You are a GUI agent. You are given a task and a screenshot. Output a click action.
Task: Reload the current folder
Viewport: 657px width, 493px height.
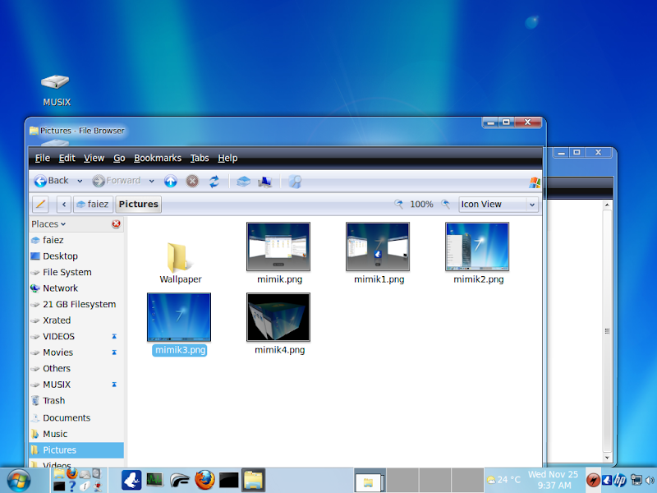(214, 181)
